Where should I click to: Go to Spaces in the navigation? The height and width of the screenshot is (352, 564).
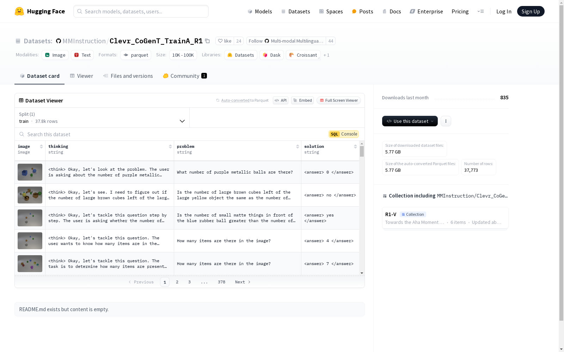331,11
